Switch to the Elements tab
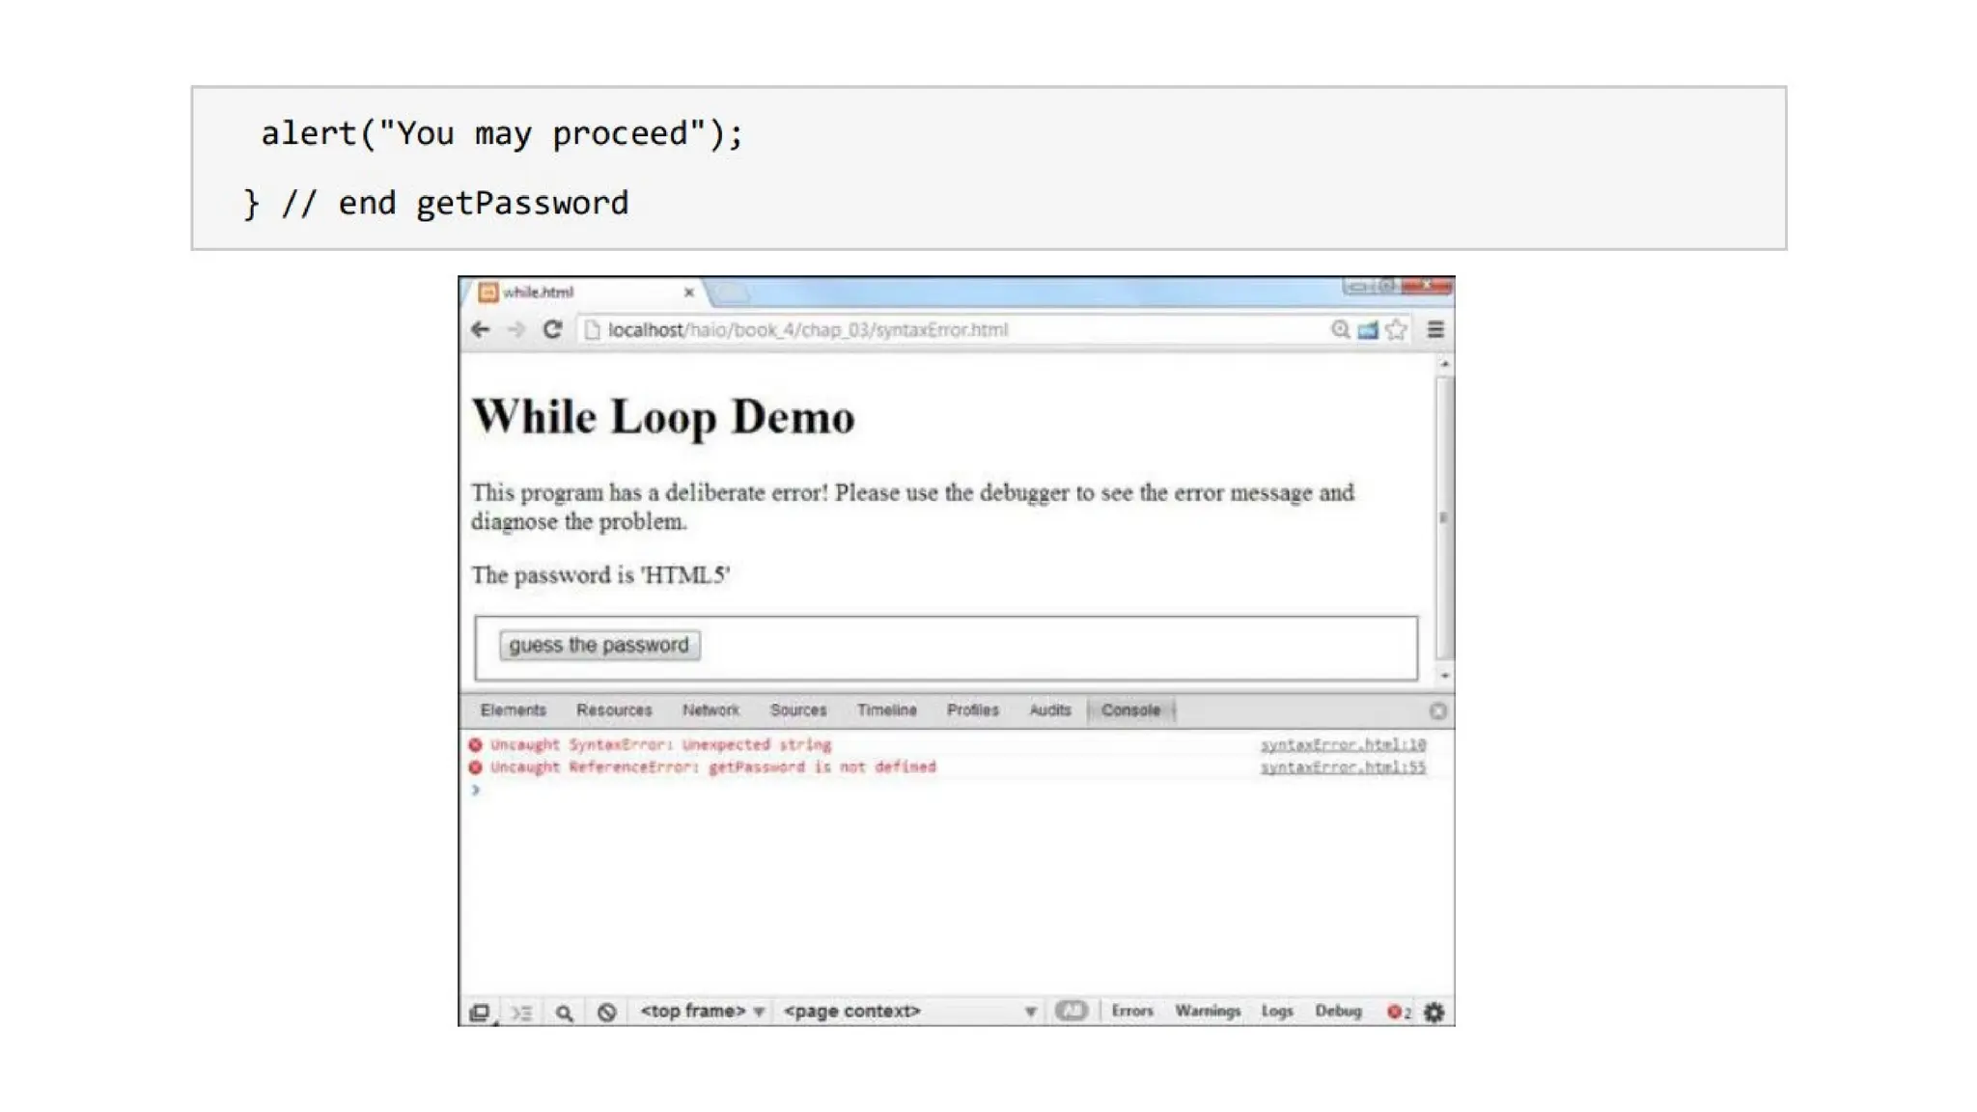 (514, 710)
